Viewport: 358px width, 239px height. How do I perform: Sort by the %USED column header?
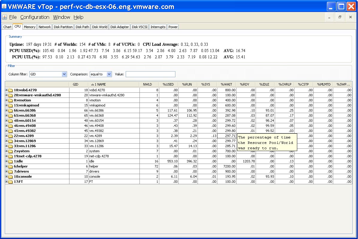(x=168, y=84)
